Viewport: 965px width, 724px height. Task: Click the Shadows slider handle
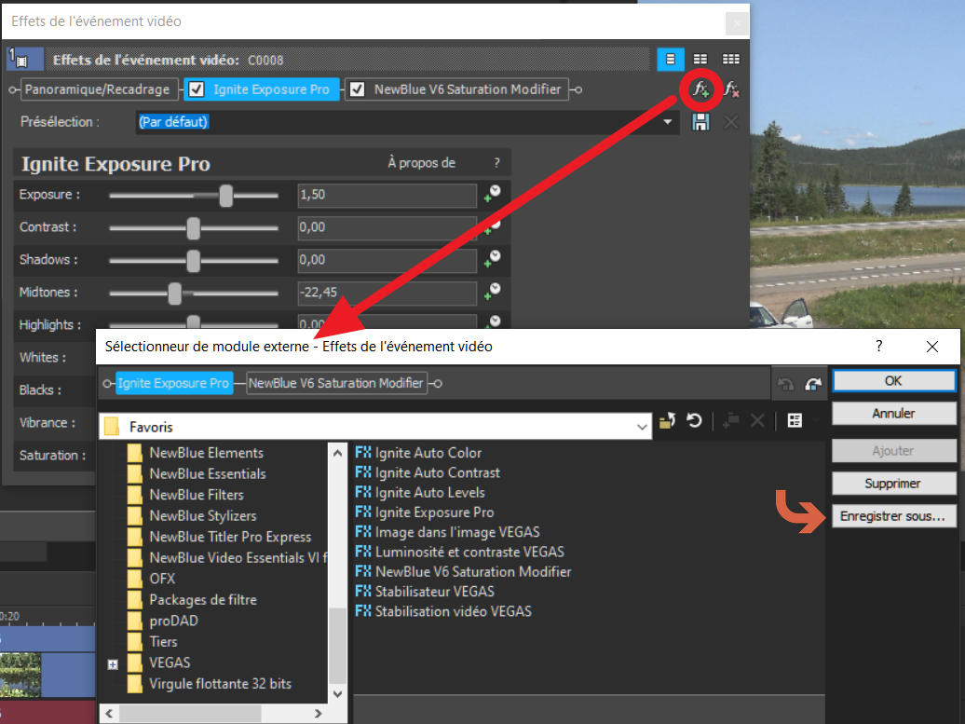pos(193,260)
